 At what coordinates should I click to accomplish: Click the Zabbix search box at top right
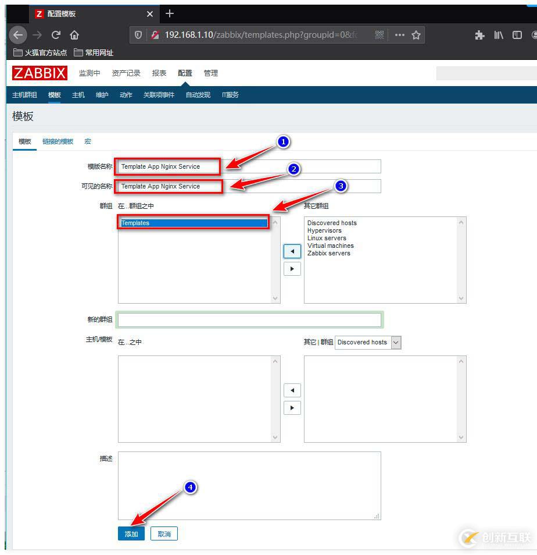click(x=486, y=73)
